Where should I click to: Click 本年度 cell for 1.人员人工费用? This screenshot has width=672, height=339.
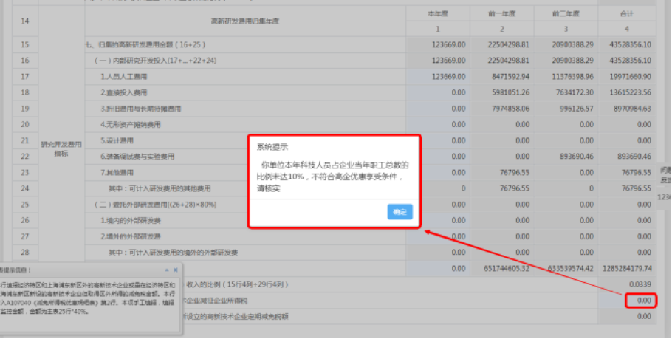pos(438,77)
